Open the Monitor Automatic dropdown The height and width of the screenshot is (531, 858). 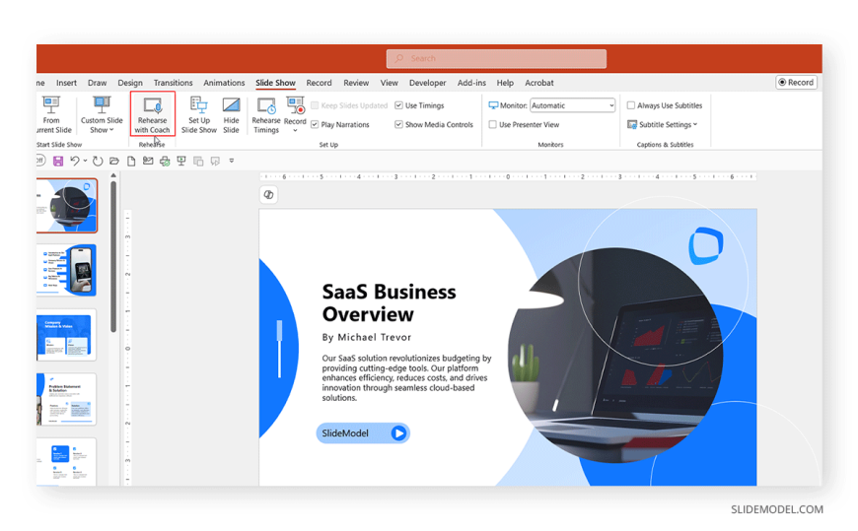[x=572, y=105]
